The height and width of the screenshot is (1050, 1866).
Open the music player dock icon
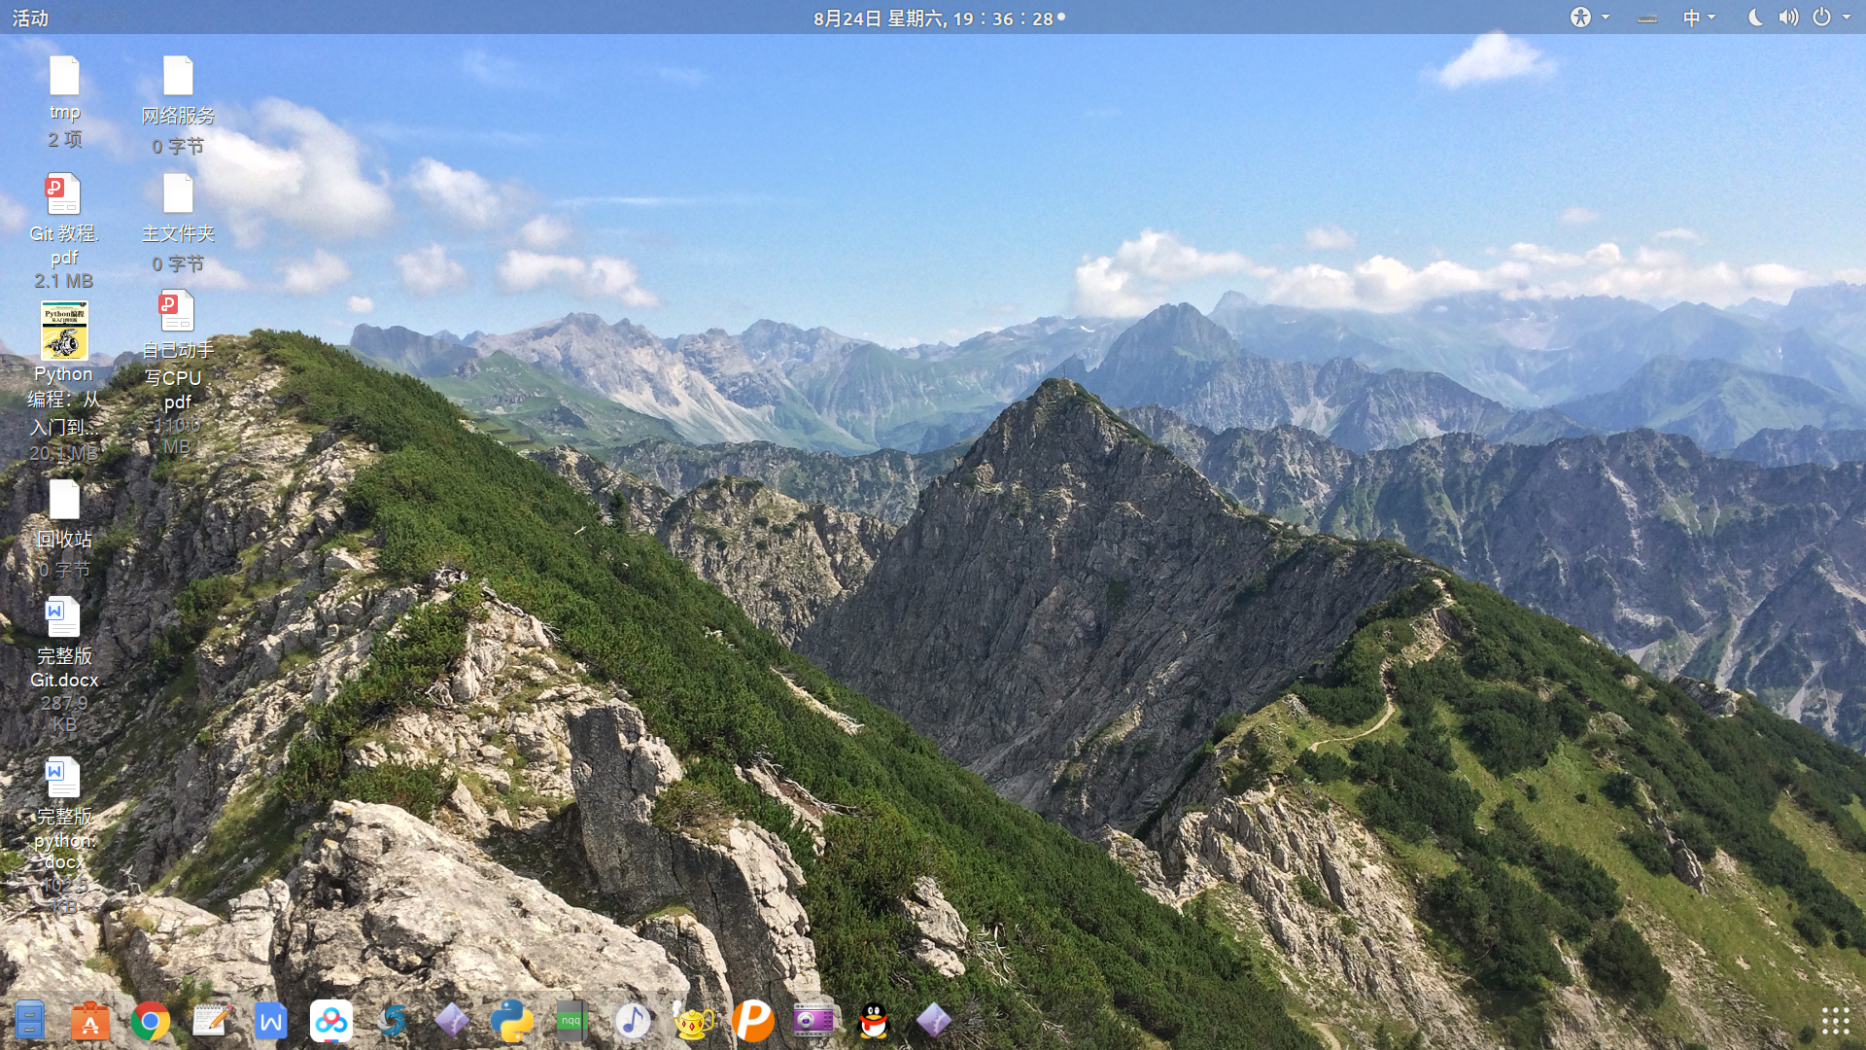coord(633,1021)
